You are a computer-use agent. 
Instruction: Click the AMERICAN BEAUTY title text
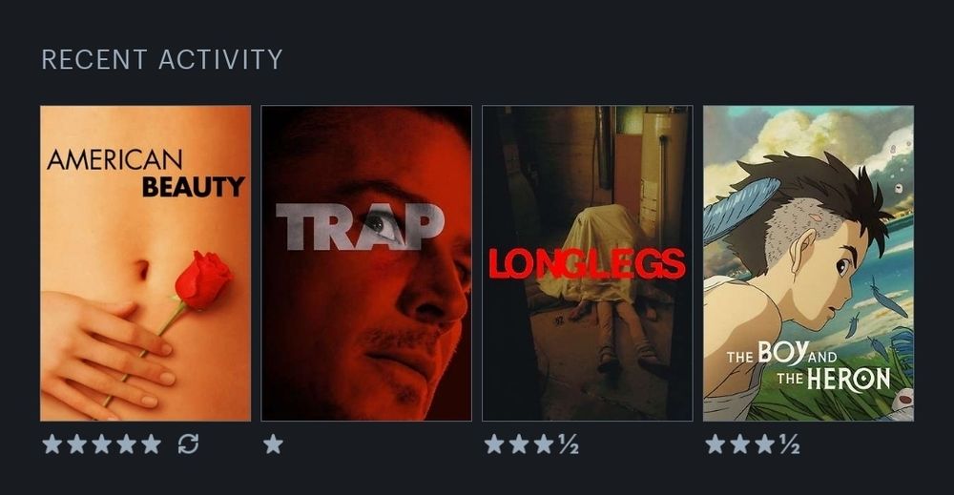coord(145,174)
